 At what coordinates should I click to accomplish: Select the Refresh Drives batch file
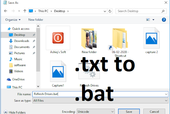click(x=89, y=75)
